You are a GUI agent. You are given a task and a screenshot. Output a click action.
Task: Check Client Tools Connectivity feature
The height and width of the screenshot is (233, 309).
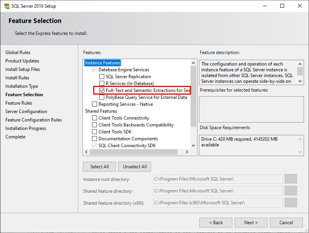95,118
